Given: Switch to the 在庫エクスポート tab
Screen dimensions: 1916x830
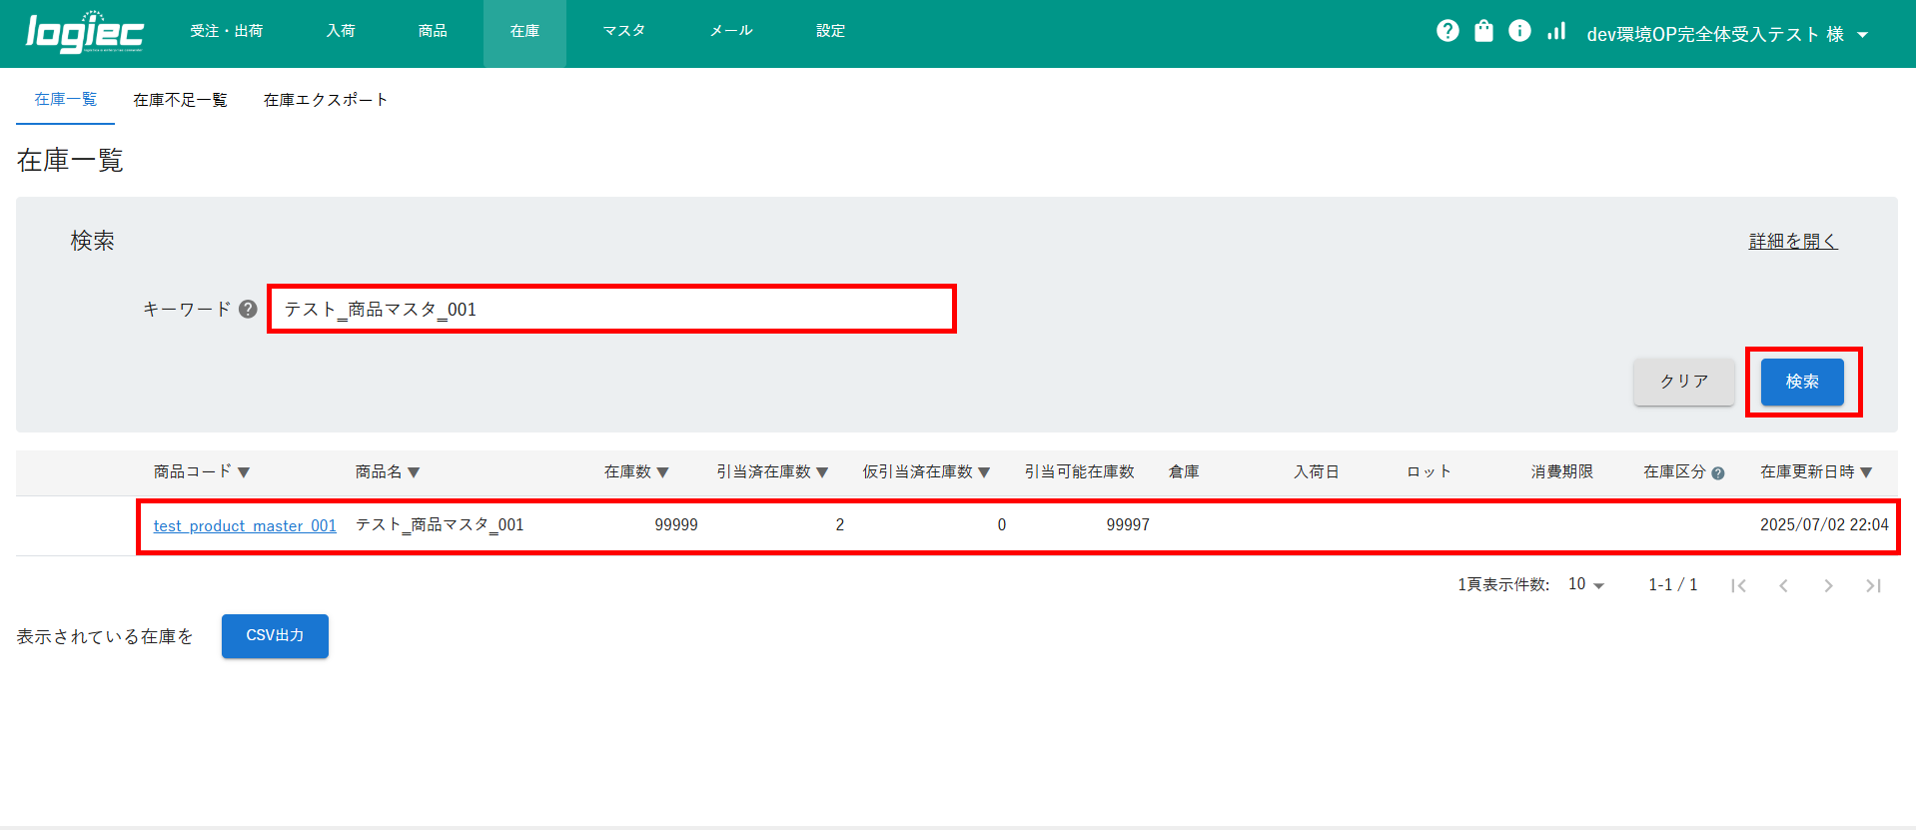Looking at the screenshot, I should (325, 100).
